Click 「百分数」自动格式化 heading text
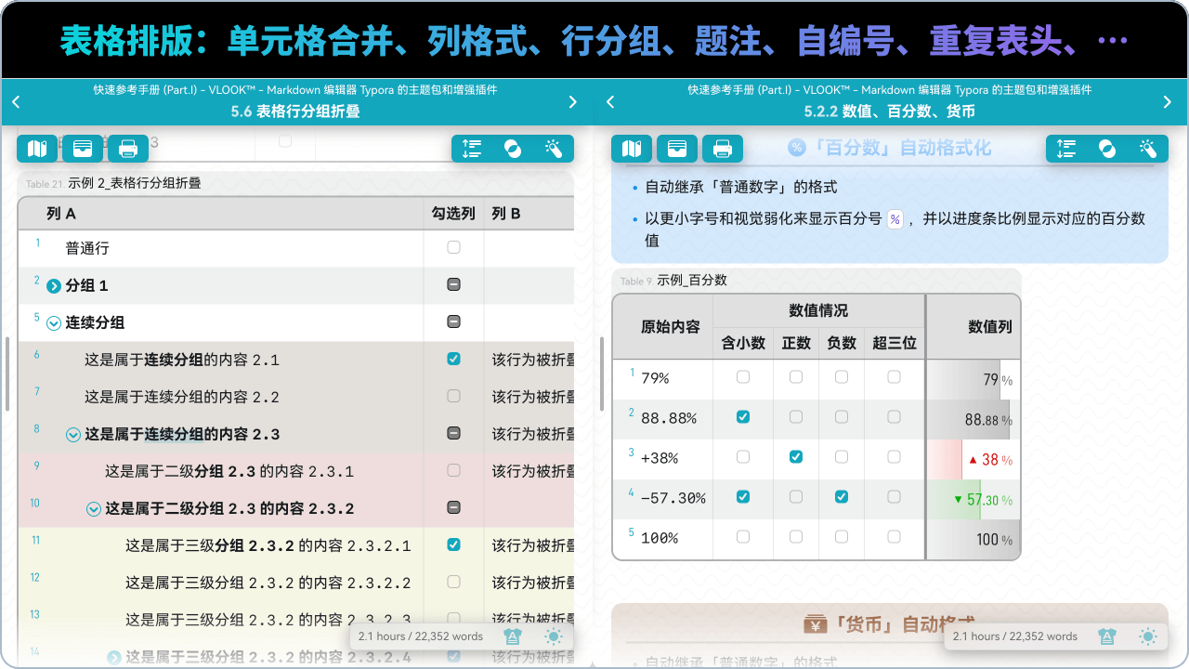The height and width of the screenshot is (669, 1189). 901,148
